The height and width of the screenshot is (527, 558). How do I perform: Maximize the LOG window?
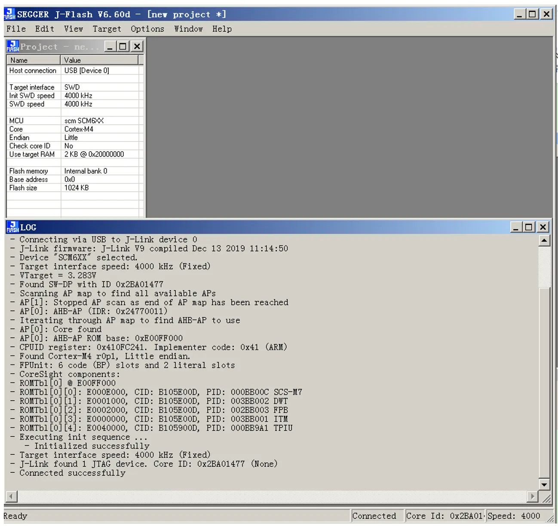(529, 227)
